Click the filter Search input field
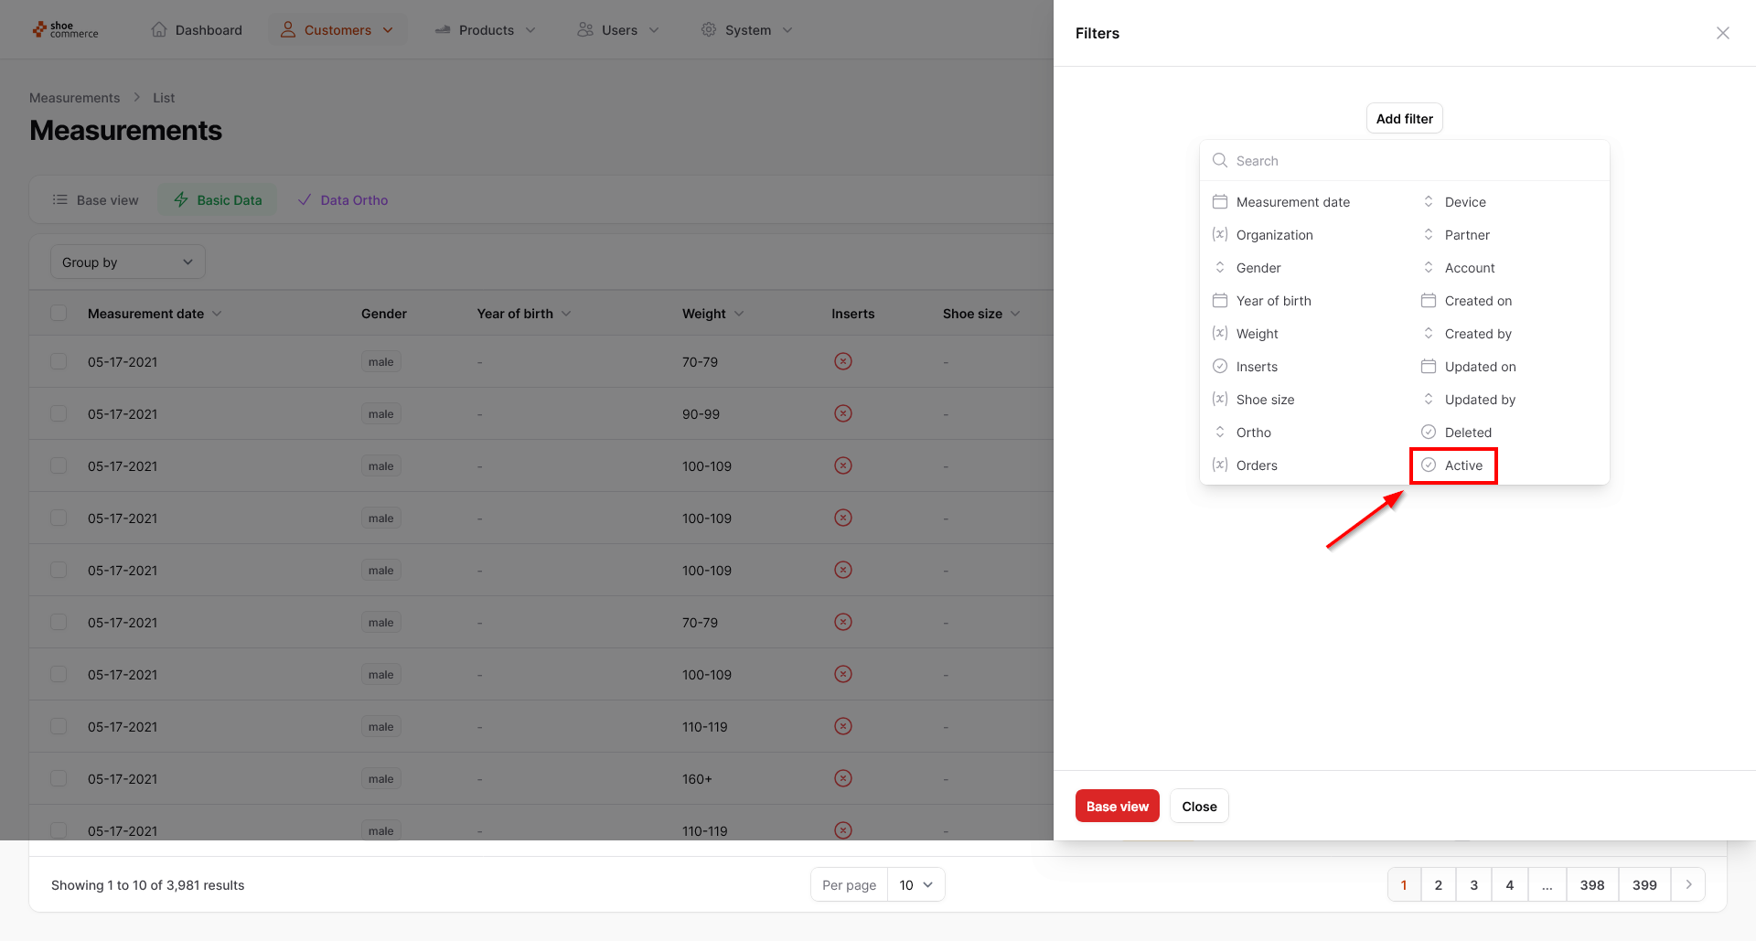 coord(1405,160)
